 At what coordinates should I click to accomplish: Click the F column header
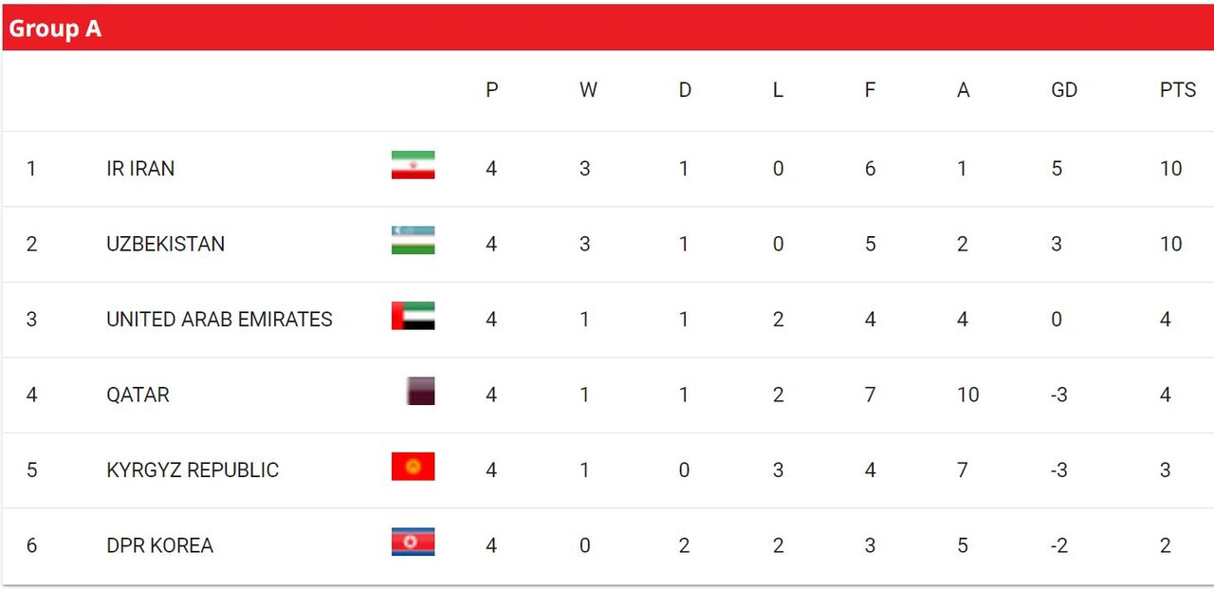870,90
